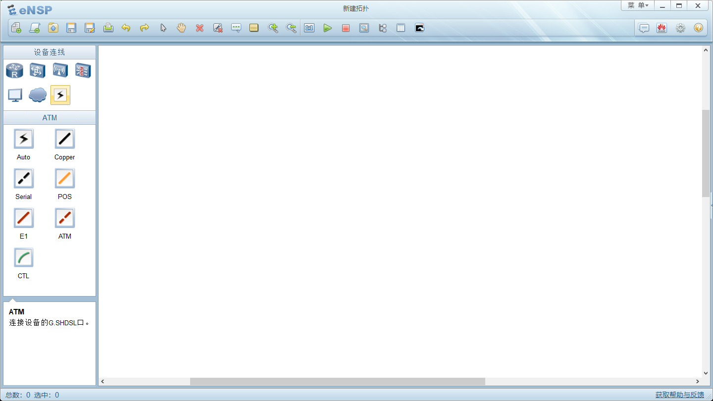The width and height of the screenshot is (713, 401).
Task: Click the Save As toolbar icon
Action: click(x=90, y=28)
